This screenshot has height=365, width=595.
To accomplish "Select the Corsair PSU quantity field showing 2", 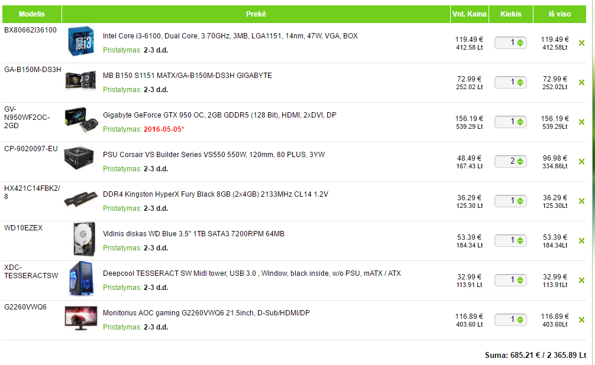I will 510,161.
